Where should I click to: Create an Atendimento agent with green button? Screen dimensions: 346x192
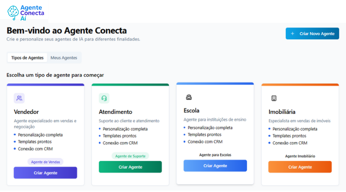pos(130,167)
